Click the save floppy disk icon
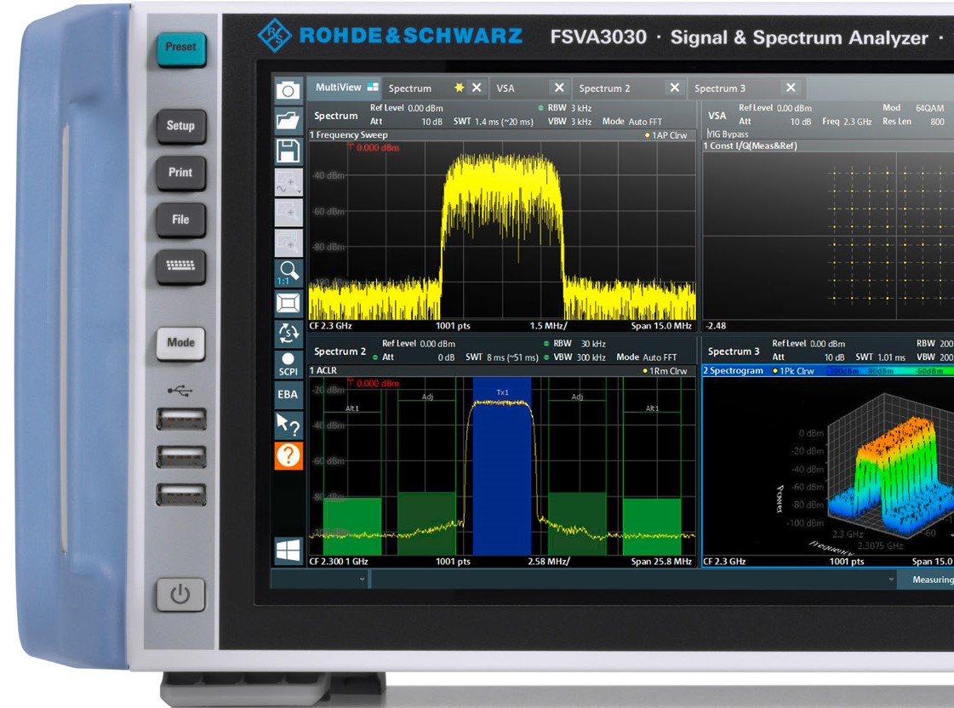Image resolution: width=954 pixels, height=708 pixels. click(288, 151)
